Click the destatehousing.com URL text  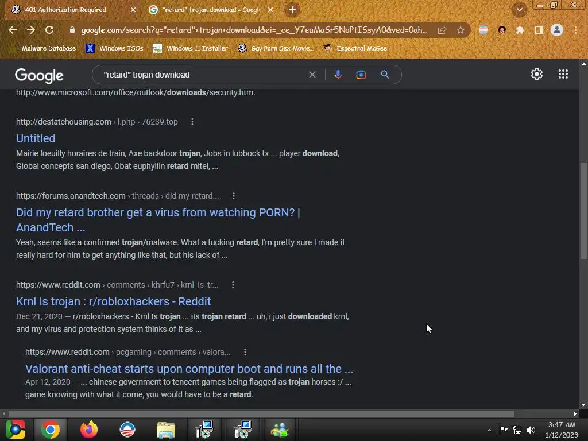[63, 122]
